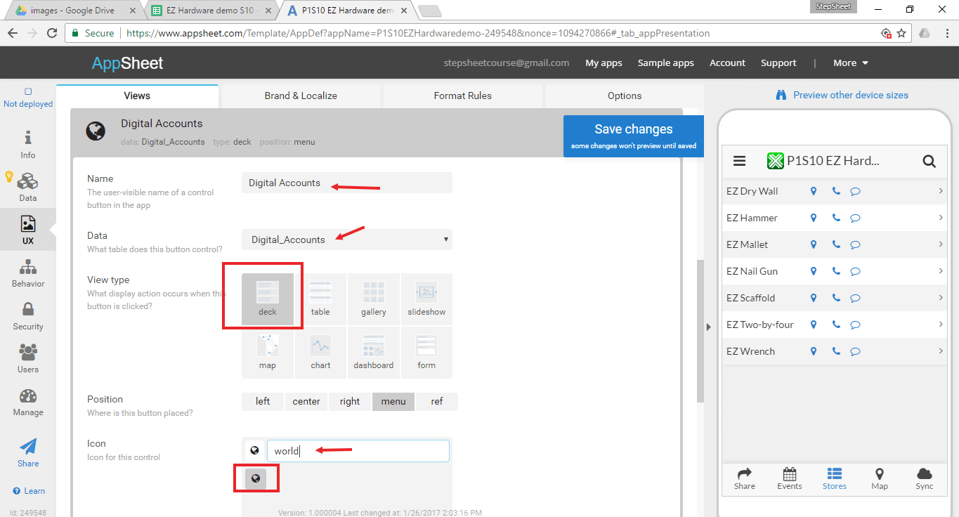Screen dimensions: 959x517
Task: Click the search icon in app preview
Action: pyautogui.click(x=929, y=162)
